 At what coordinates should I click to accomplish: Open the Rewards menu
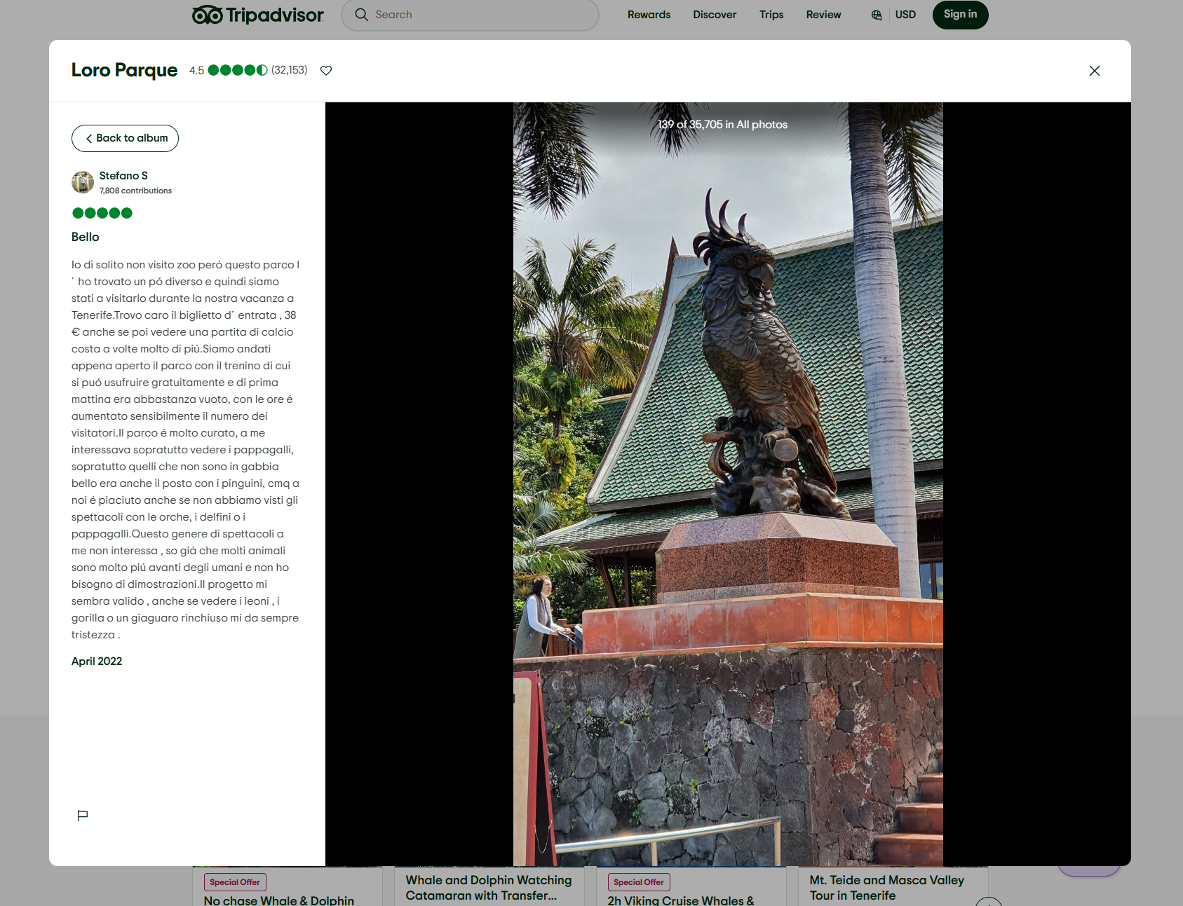[x=649, y=15]
